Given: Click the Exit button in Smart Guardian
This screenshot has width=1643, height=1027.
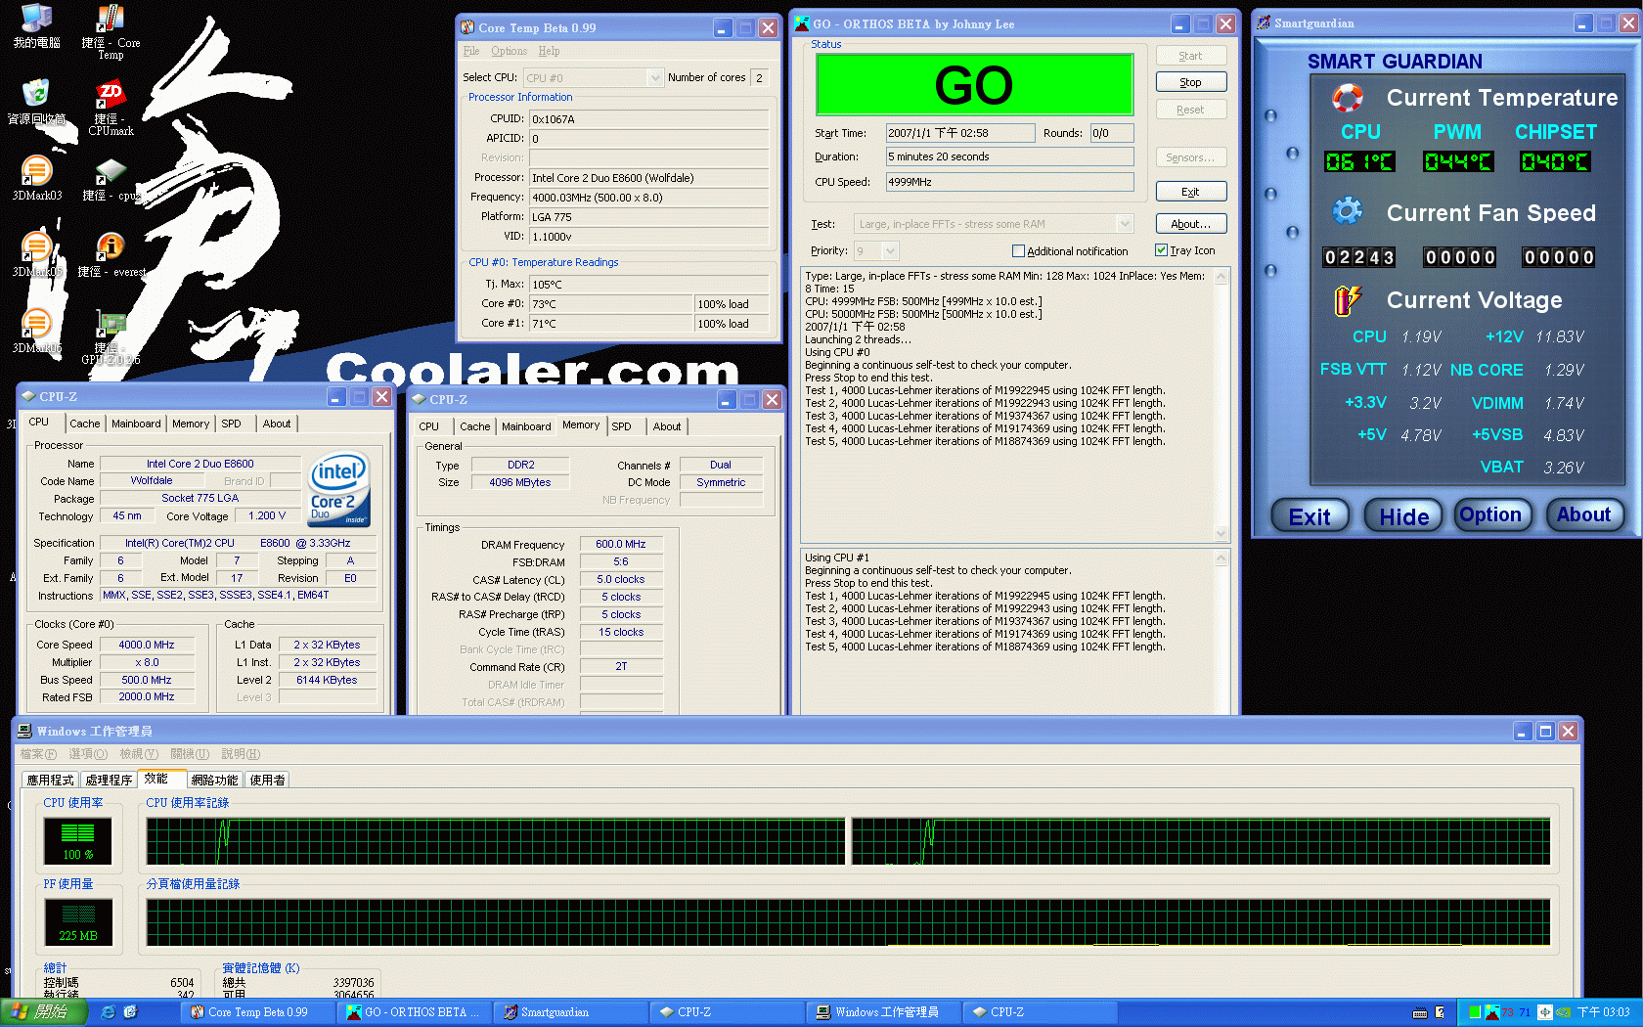Looking at the screenshot, I should [1310, 515].
